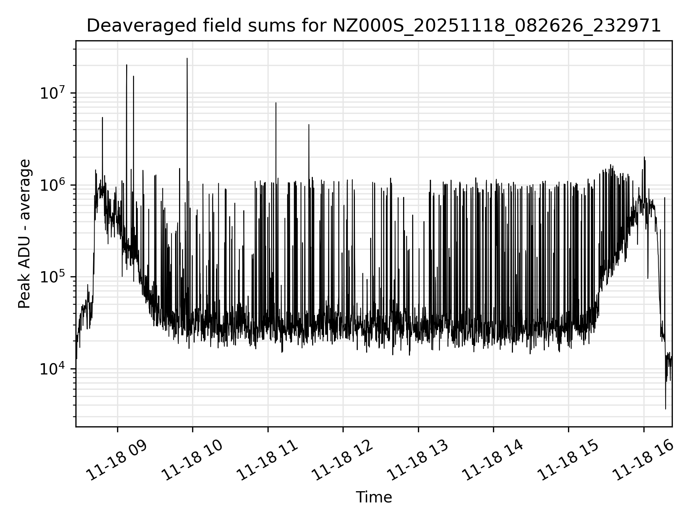Click the lowest data dip after 16:00
Viewport: 696px width, 522px height.
pos(666,409)
